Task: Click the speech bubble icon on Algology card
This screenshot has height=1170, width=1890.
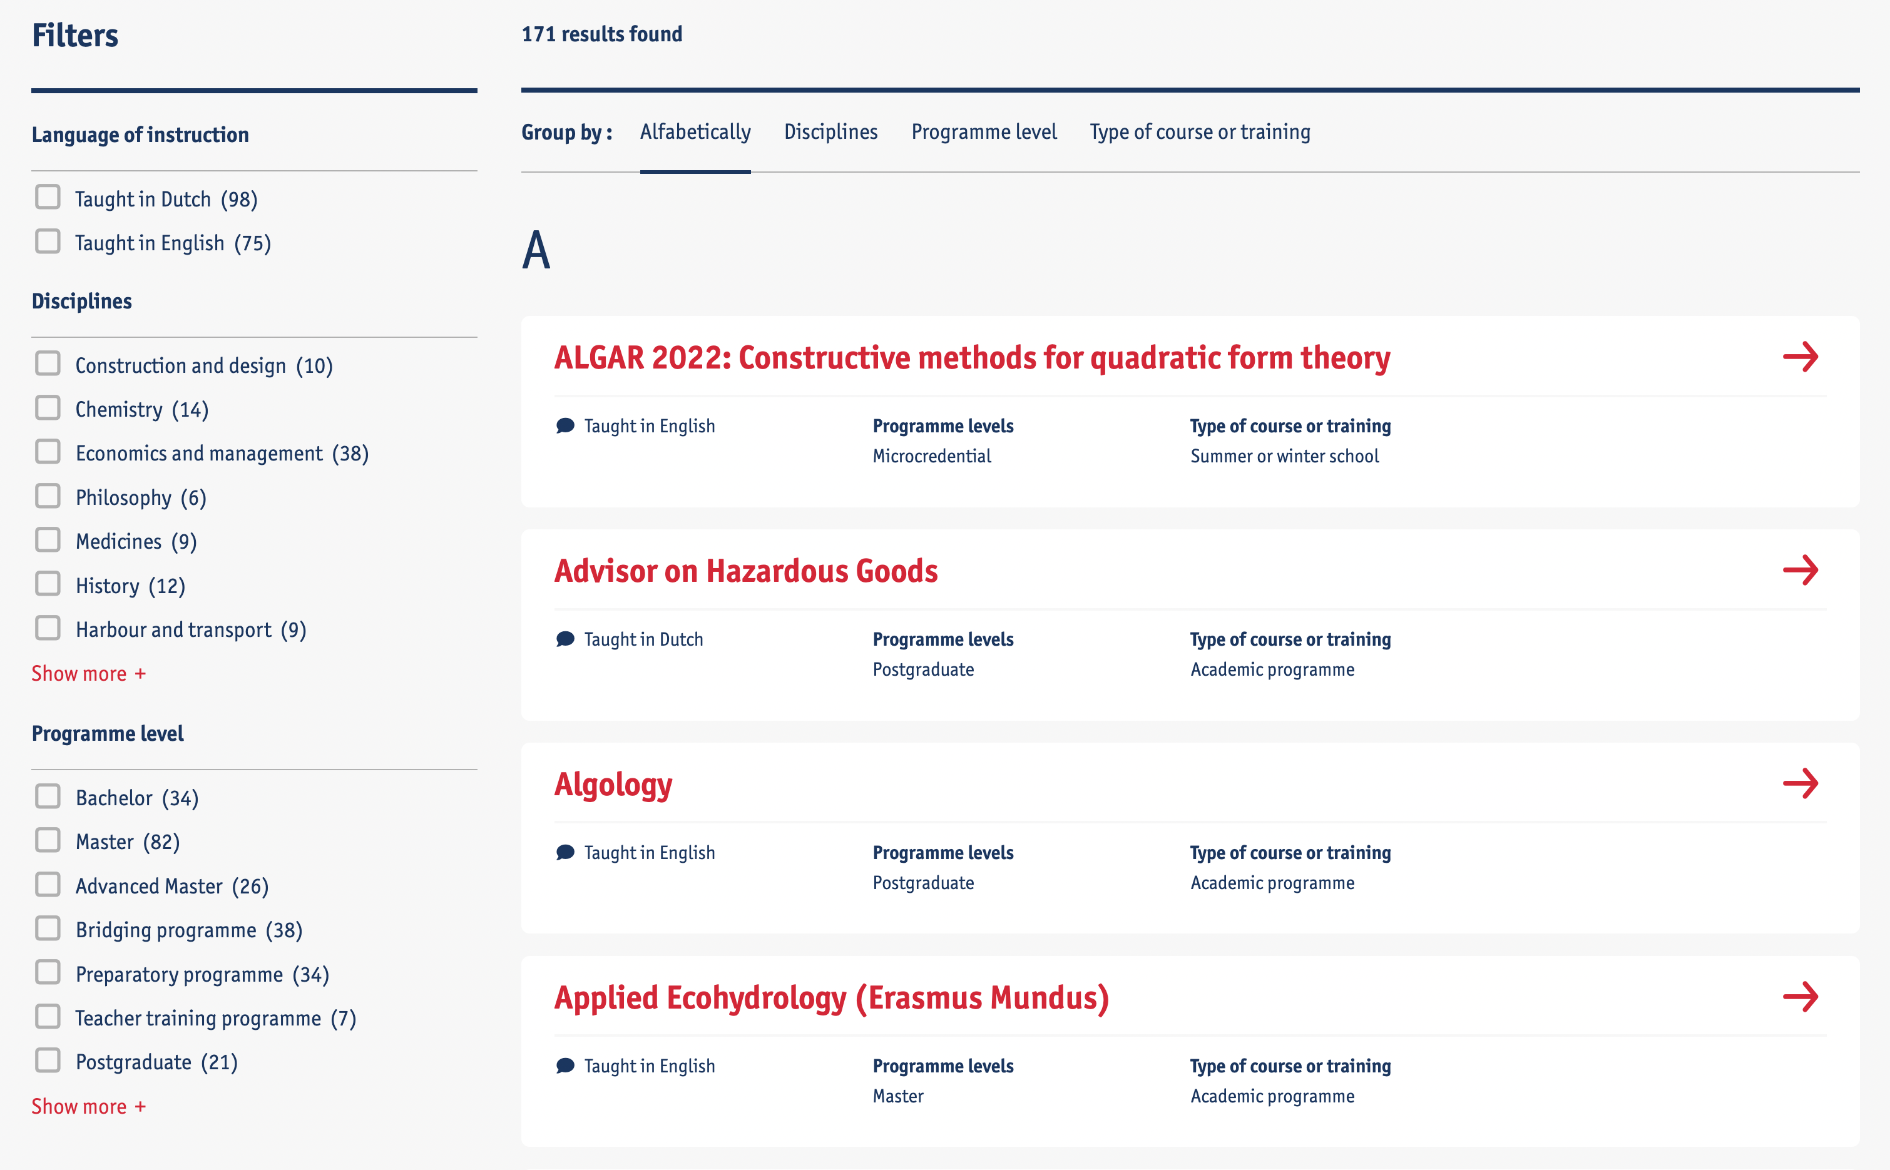Action: pos(565,852)
